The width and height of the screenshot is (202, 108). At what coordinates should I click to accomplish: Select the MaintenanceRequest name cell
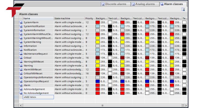38,54
